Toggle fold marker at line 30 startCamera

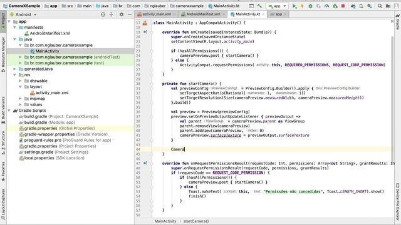(152, 84)
